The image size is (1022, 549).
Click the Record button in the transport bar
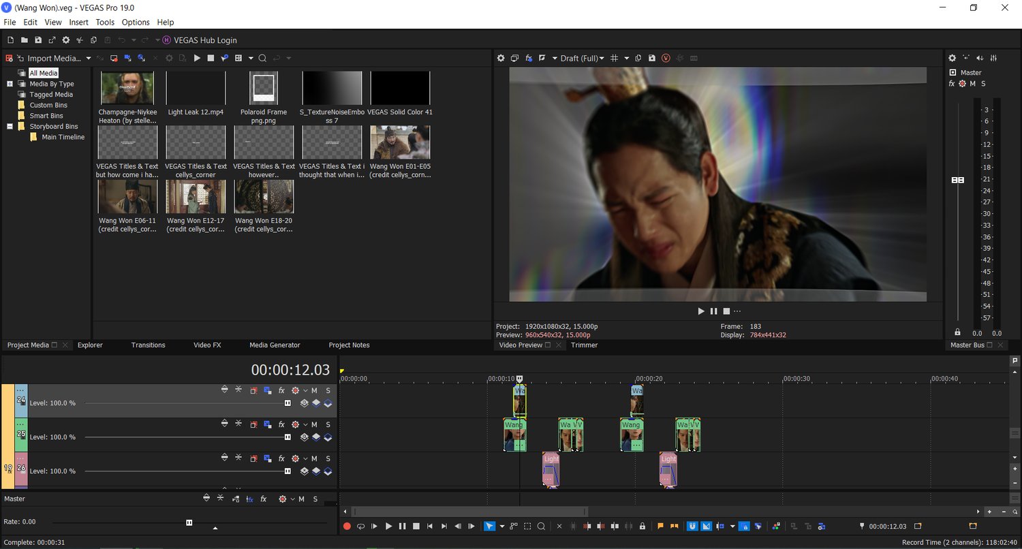click(347, 527)
